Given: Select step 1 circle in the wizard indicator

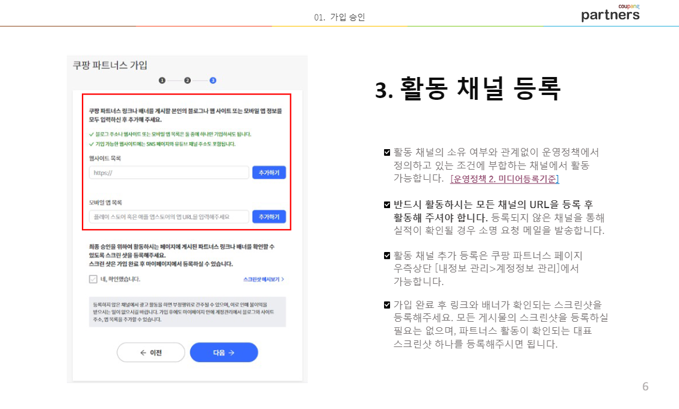Looking at the screenshot, I should tap(161, 80).
